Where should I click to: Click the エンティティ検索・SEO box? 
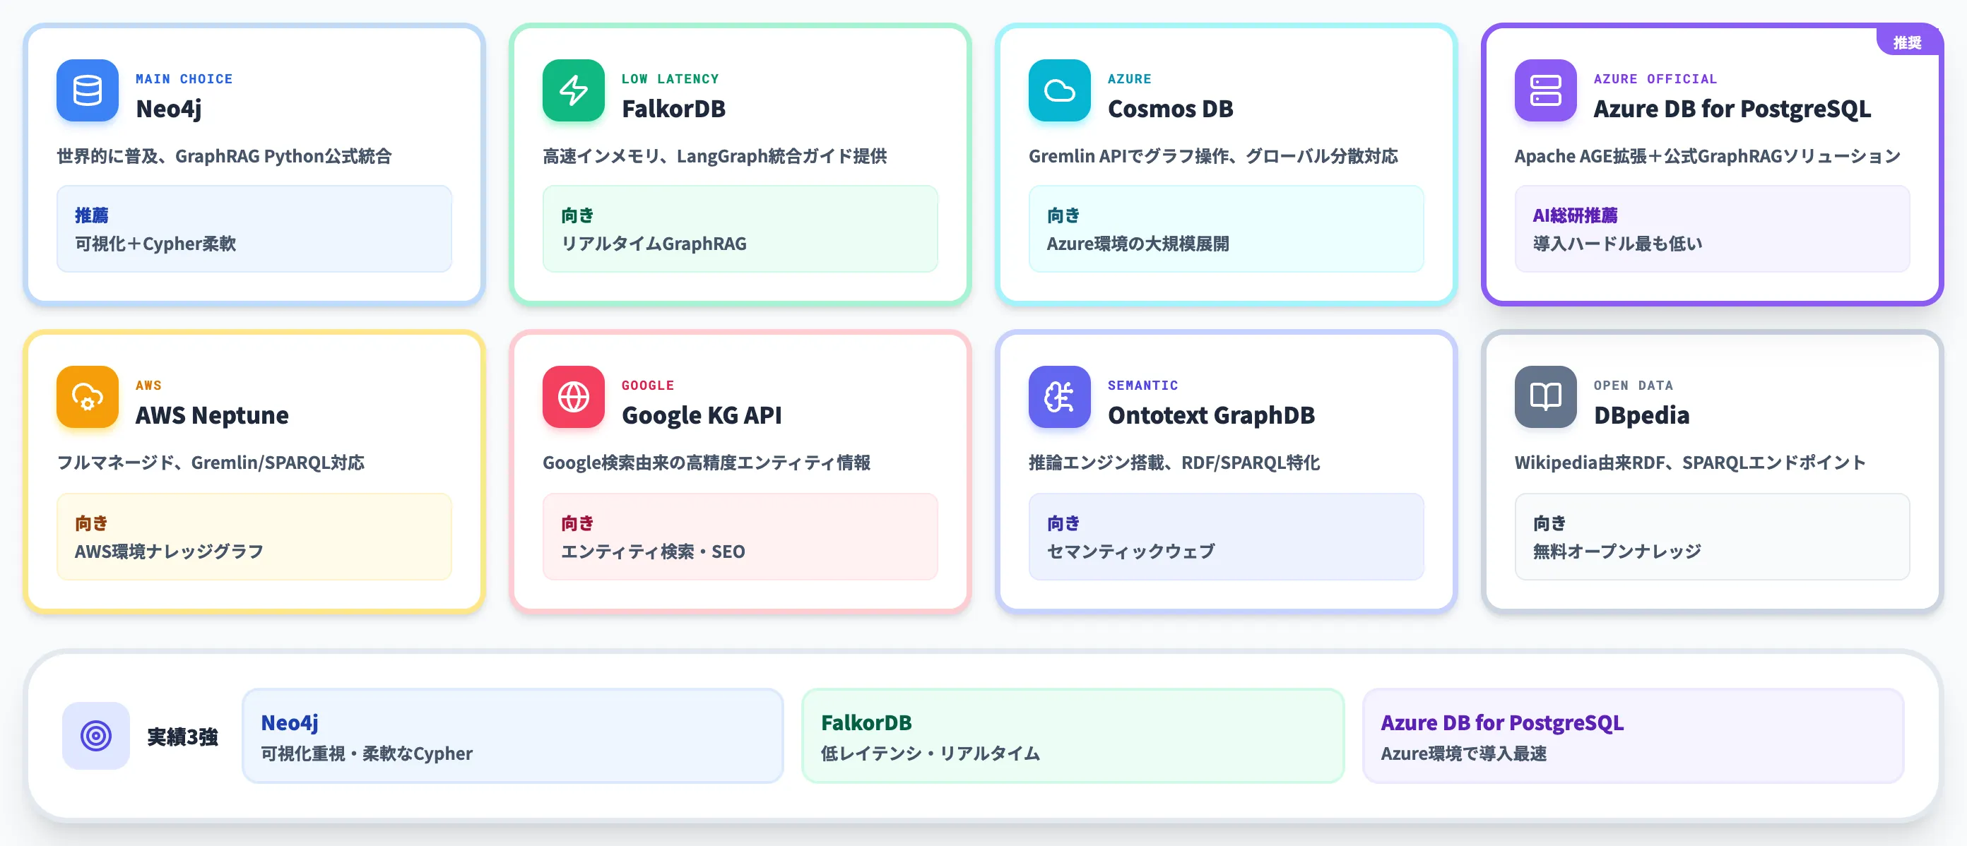tap(740, 537)
